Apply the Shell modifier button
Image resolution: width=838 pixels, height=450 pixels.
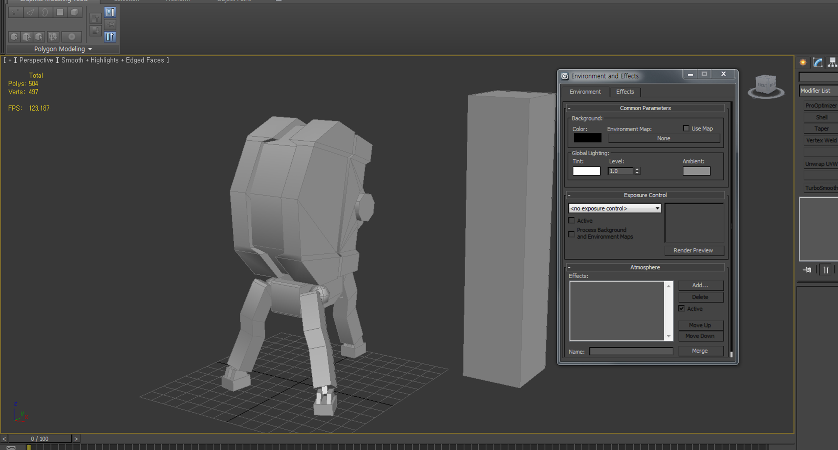tap(821, 117)
